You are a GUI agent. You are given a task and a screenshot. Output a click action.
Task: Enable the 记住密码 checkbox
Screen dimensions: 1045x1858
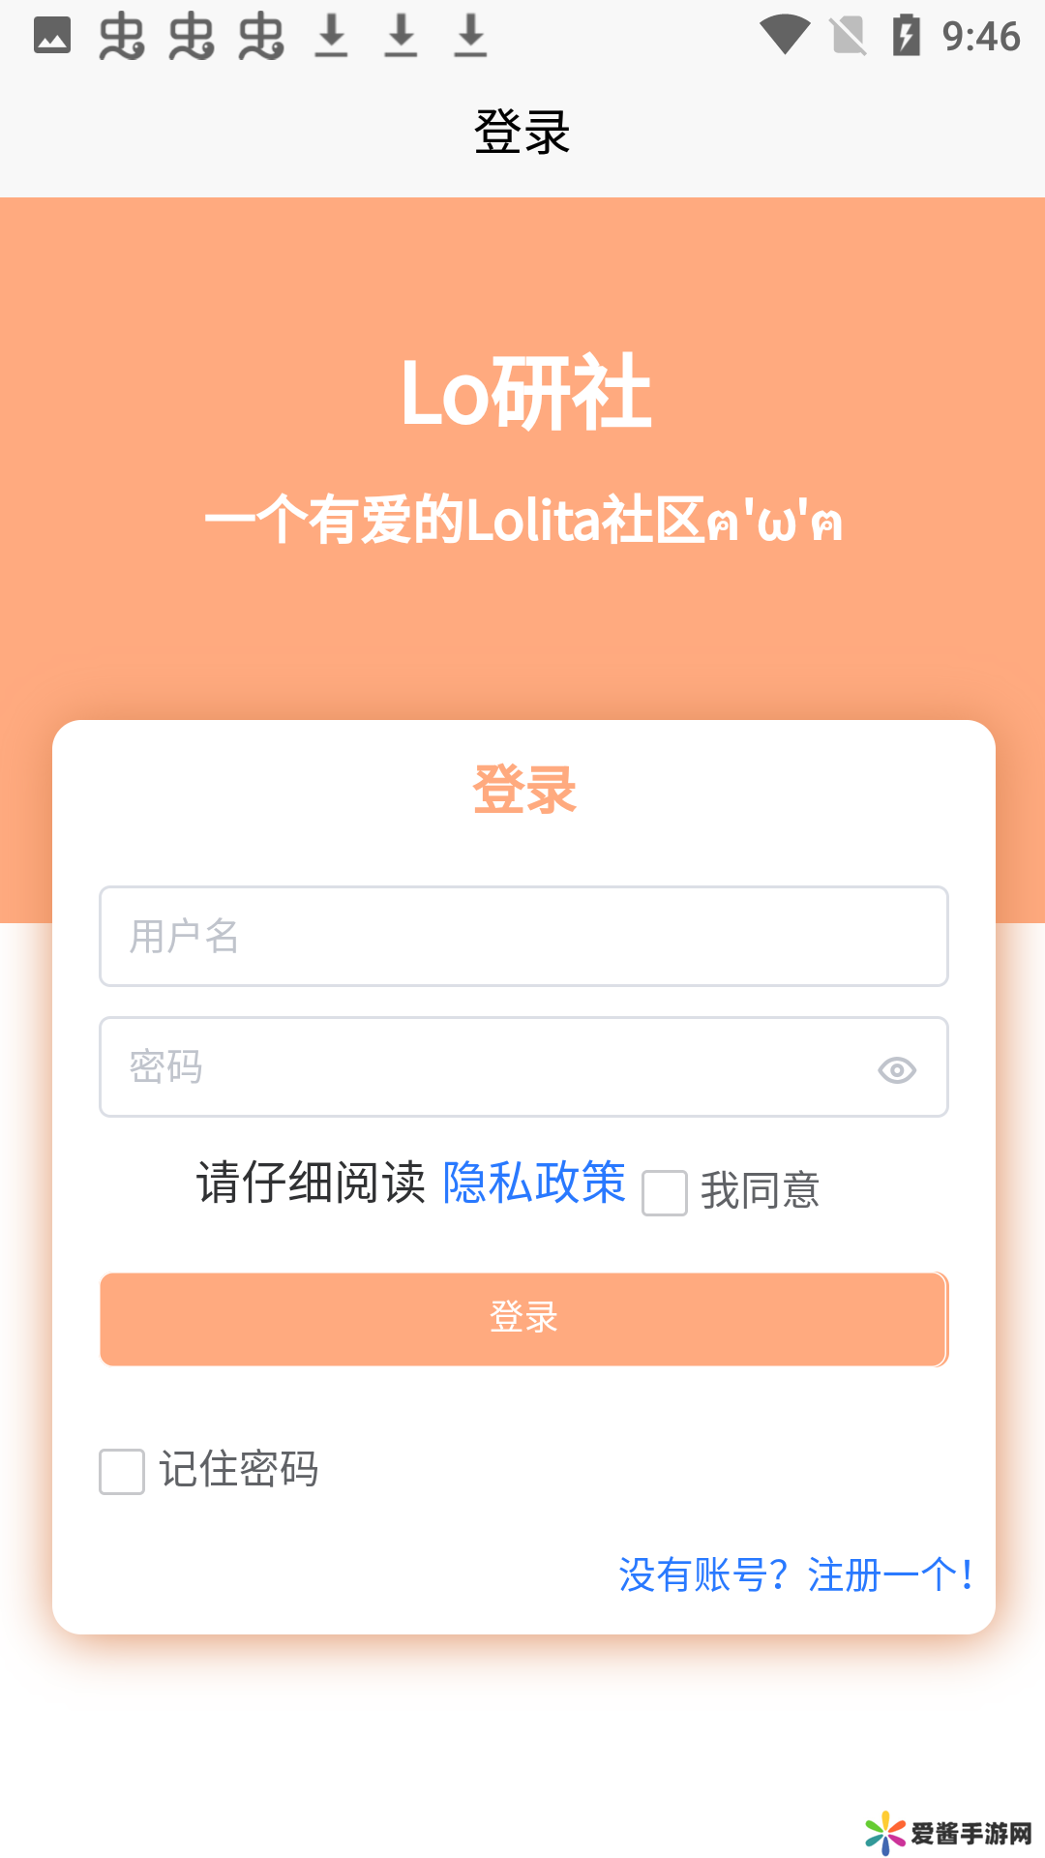(x=122, y=1471)
